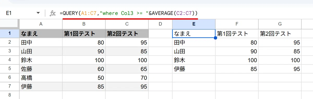Click the blue fill handle on E1
The width and height of the screenshot is (313, 99).
click(215, 38)
